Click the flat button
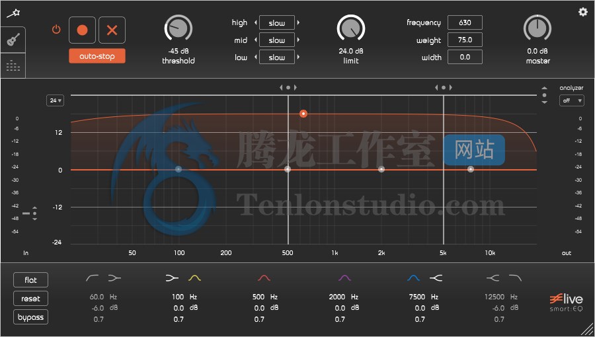The width and height of the screenshot is (595, 337). click(x=30, y=280)
